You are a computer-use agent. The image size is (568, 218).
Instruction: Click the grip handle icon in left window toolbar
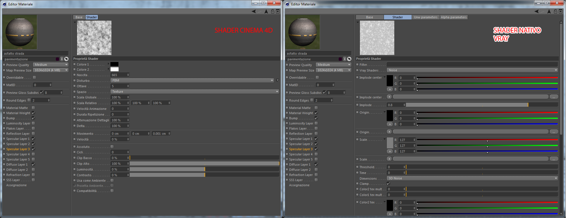(x=5, y=11)
